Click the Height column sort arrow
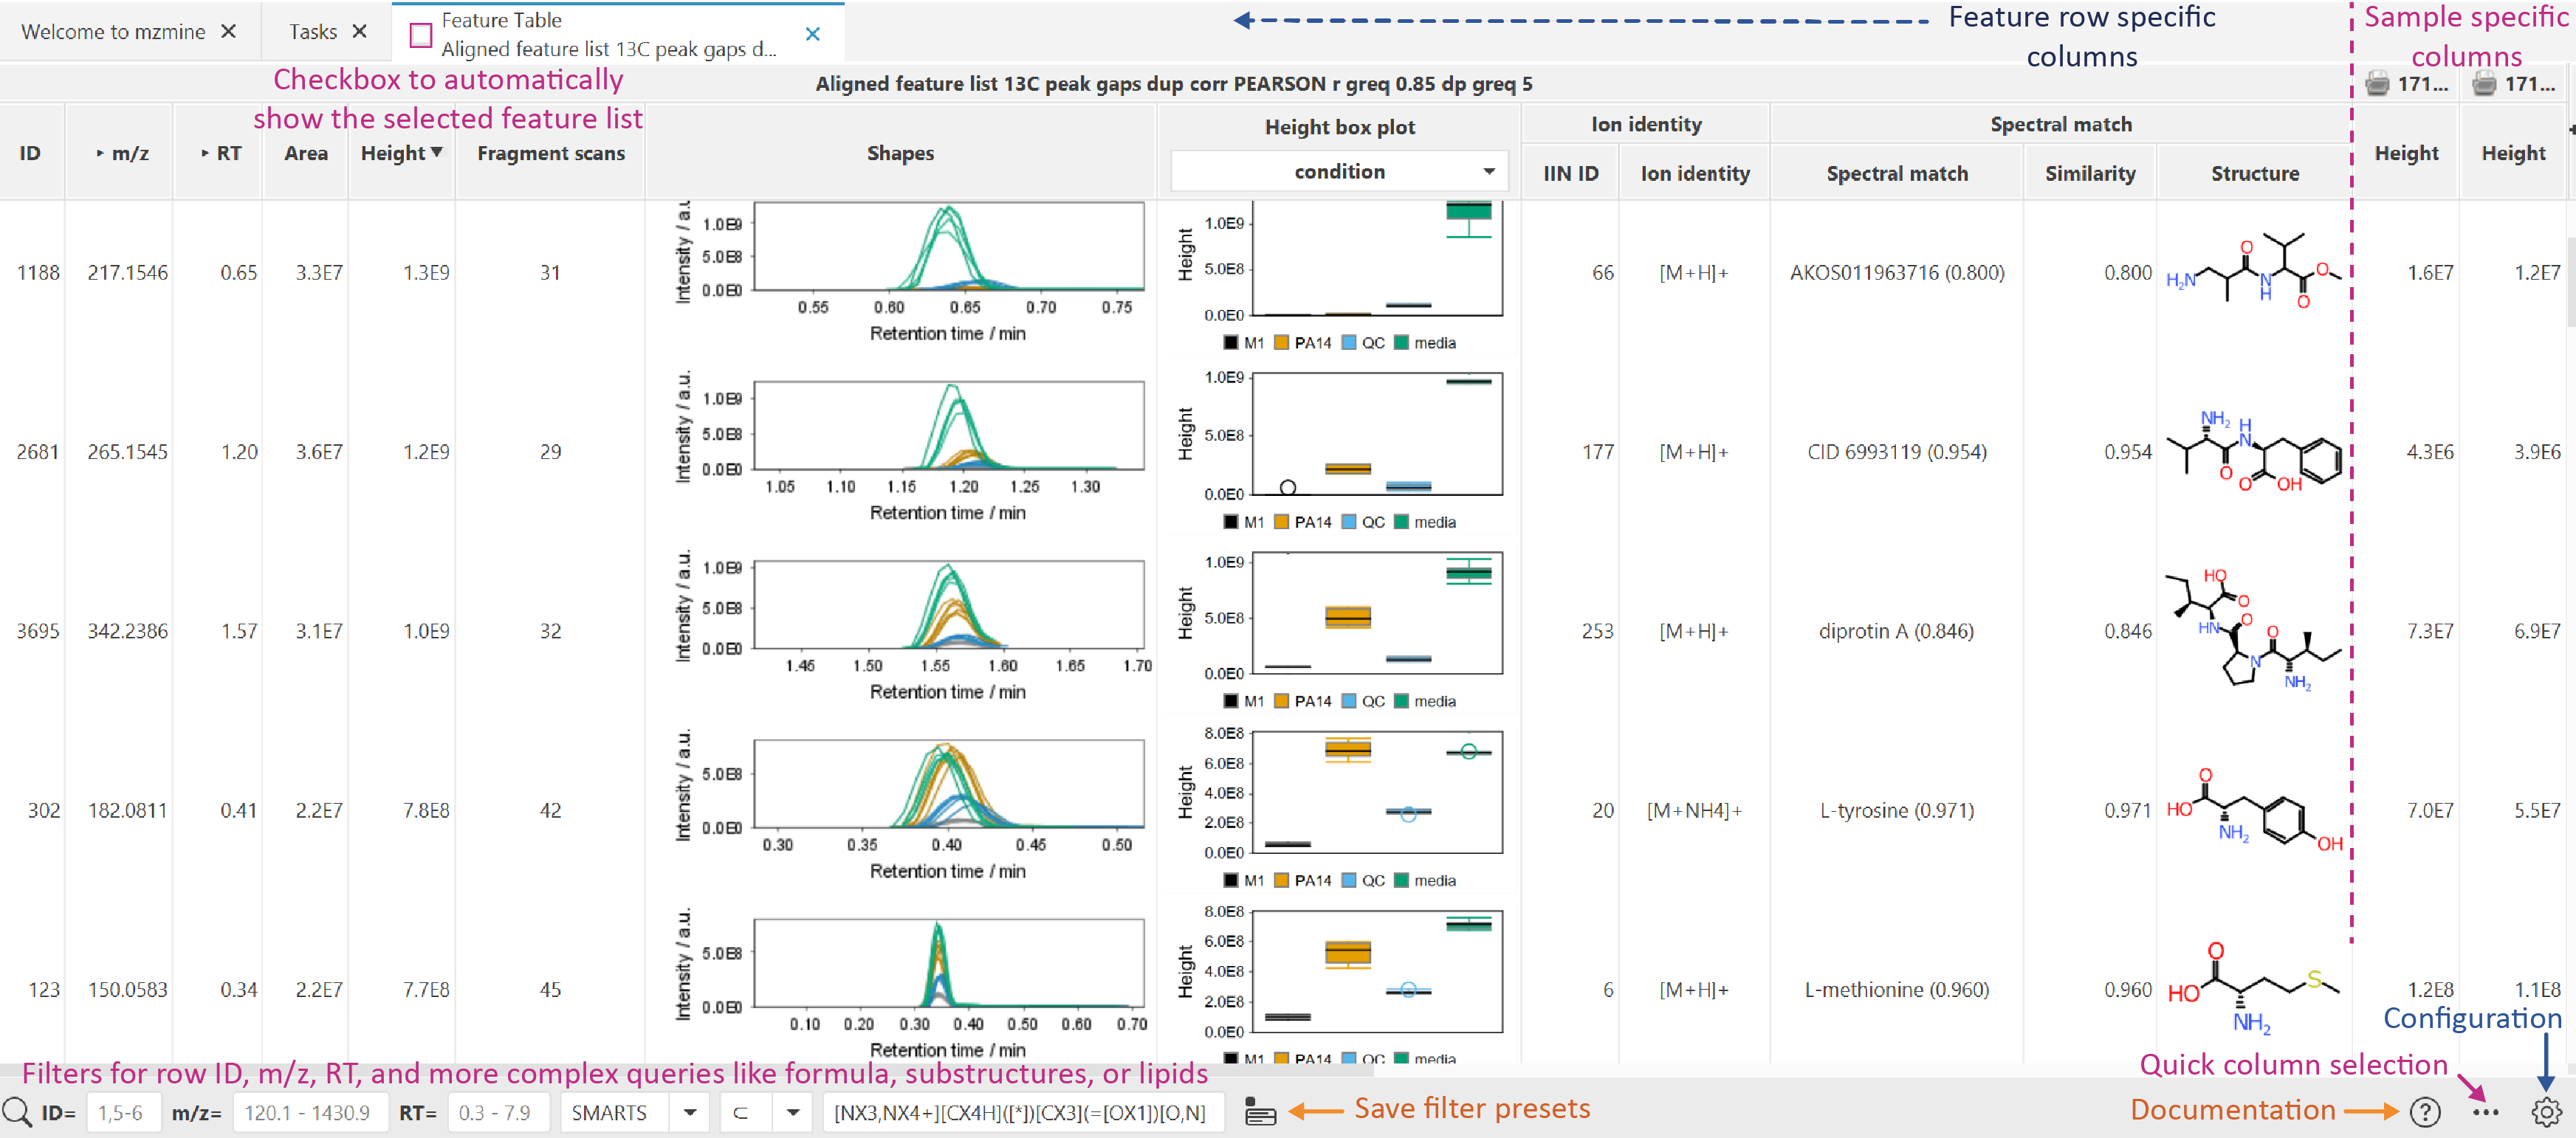 (x=437, y=152)
